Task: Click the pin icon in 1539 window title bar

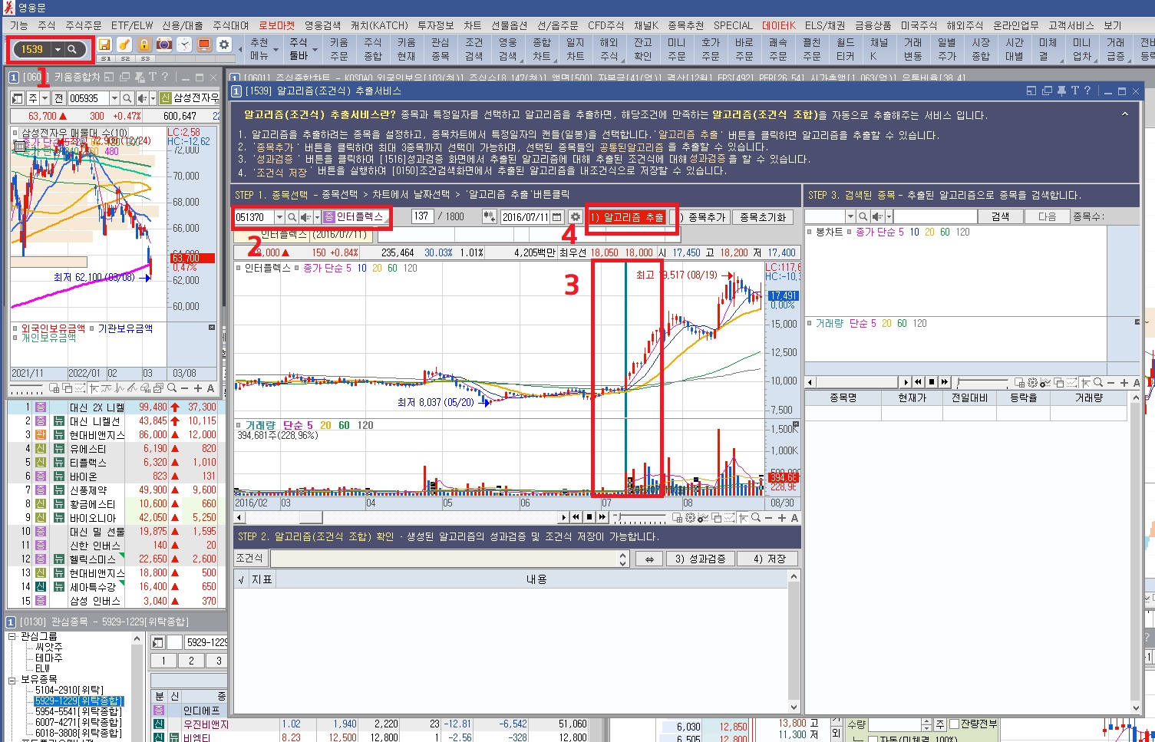Action: [1061, 91]
